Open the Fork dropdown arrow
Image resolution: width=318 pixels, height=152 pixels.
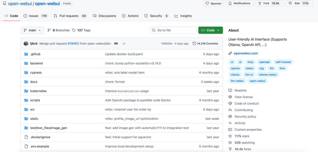[282, 4]
